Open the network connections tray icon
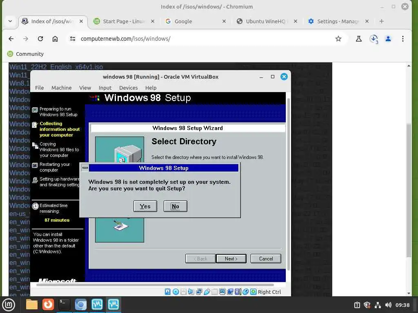This screenshot has height=313, width=418. point(378,305)
